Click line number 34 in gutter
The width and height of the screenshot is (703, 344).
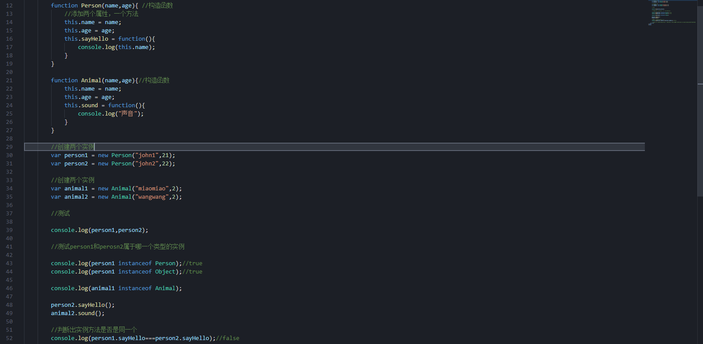pyautogui.click(x=9, y=189)
